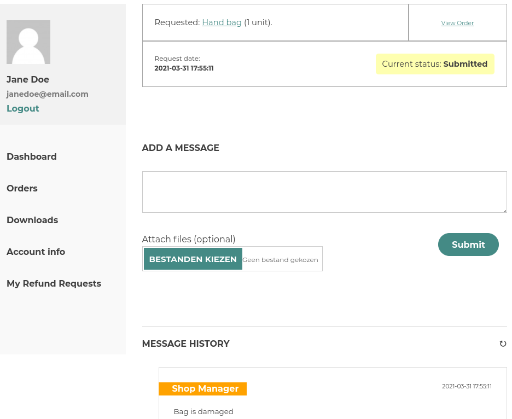Select Account info in sidebar
The height and width of the screenshot is (419, 512).
point(36,252)
